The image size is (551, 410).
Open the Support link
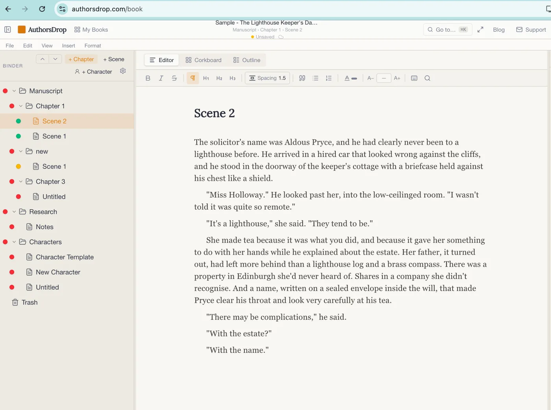(531, 29)
